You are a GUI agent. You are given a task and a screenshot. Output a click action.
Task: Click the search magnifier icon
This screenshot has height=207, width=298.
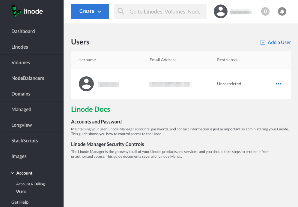point(121,11)
